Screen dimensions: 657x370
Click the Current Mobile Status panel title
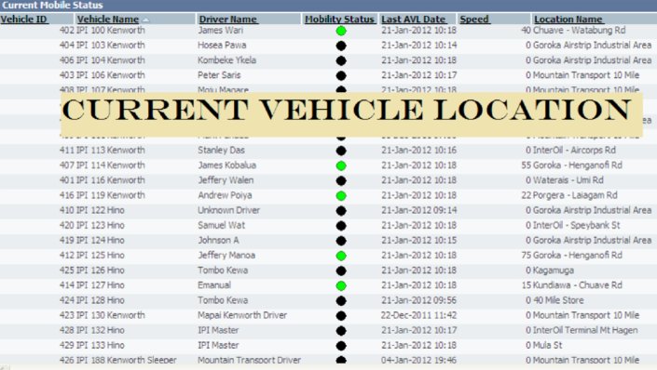53,6
